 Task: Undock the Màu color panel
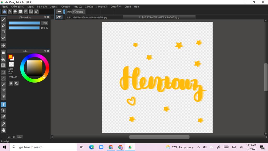point(45,51)
